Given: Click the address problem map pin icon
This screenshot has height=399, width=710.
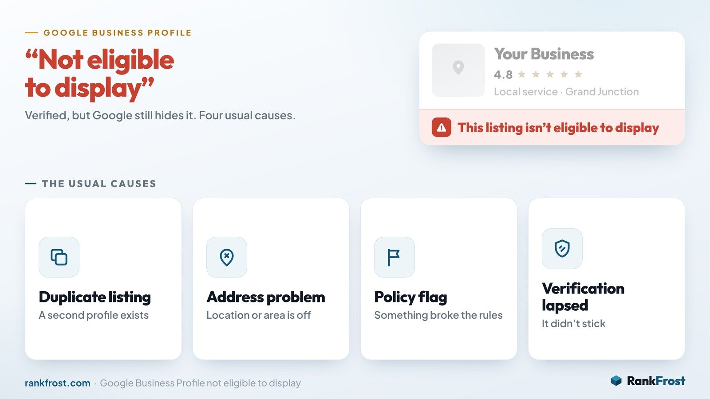Looking at the screenshot, I should pyautogui.click(x=227, y=257).
